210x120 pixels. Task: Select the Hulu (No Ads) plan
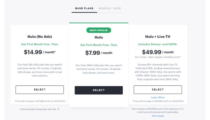click(x=40, y=90)
